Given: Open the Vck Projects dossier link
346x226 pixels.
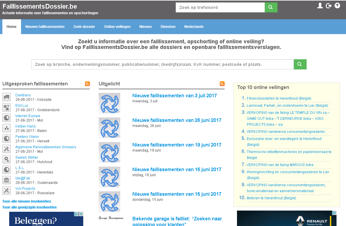Looking at the screenshot, I should (x=25, y=189).
